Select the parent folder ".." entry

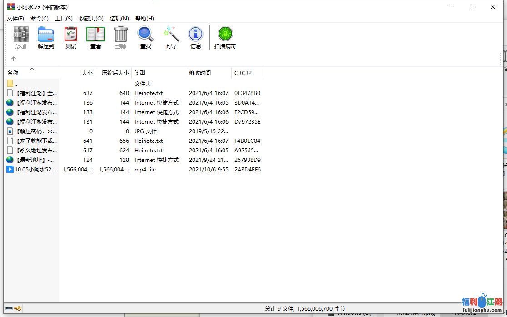click(x=15, y=84)
